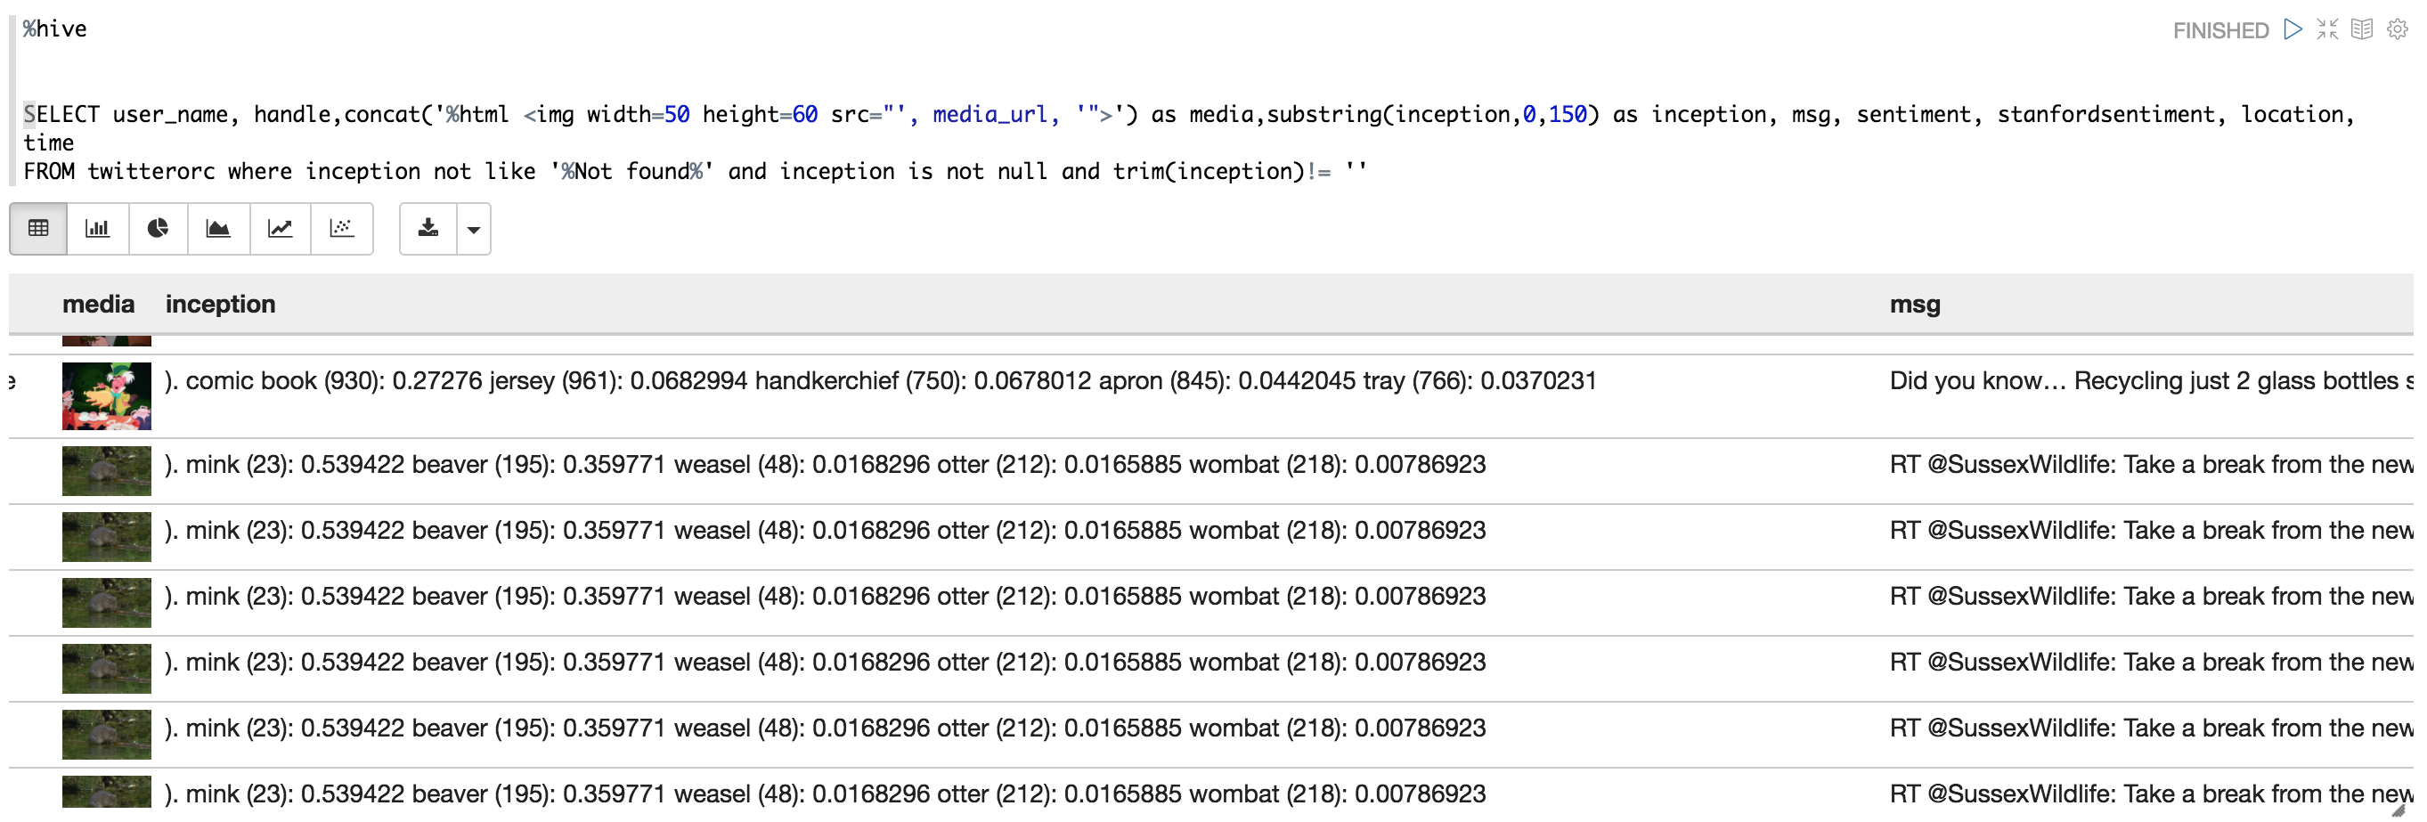The image size is (2427, 822).
Task: Download the query results
Action: point(427,228)
